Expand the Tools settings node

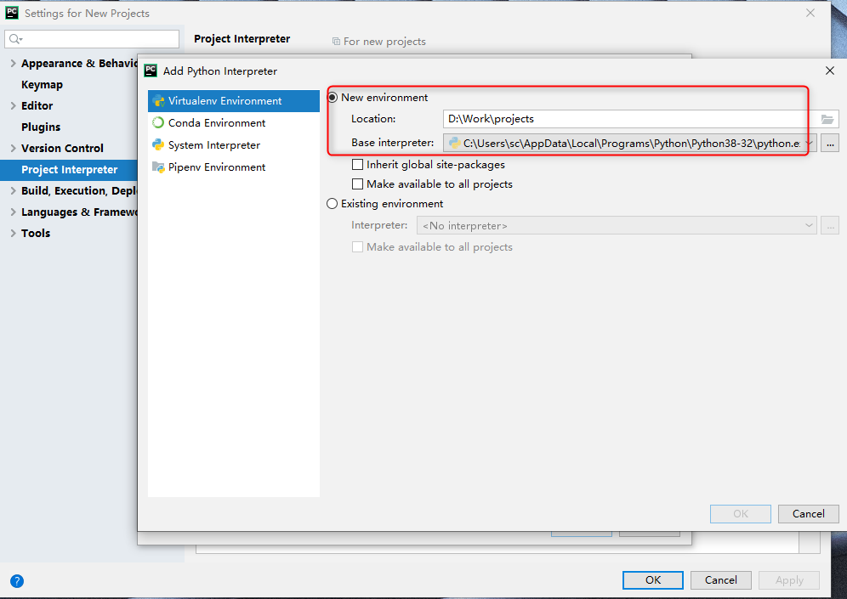click(13, 233)
